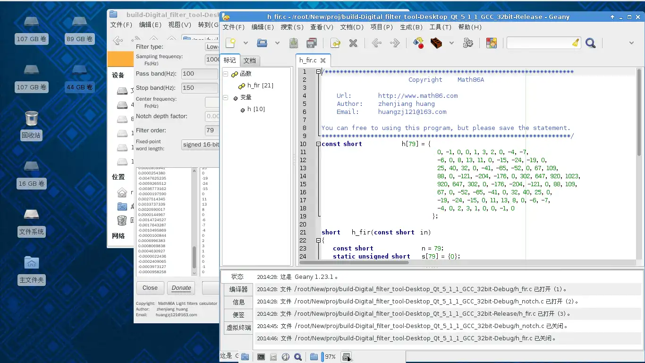The width and height of the screenshot is (645, 363).
Task: Click the Donate button in filter tool
Action: [x=181, y=288]
